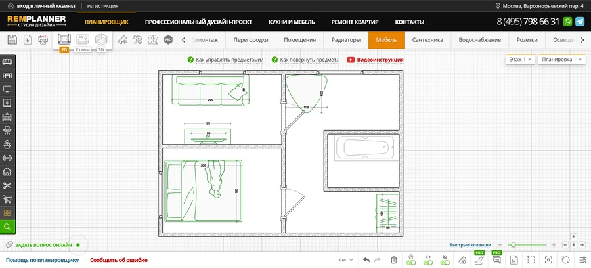Click the print project icon
The image size is (591, 268).
[43, 40]
